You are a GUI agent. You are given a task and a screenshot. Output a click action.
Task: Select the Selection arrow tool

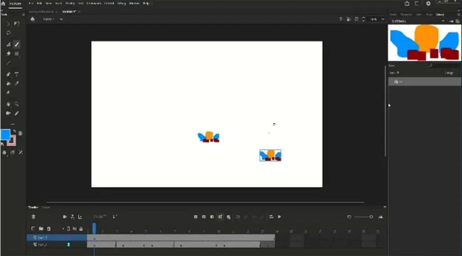(x=8, y=24)
